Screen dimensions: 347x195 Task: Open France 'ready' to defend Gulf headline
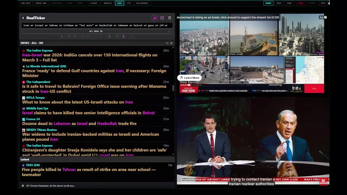[94, 73]
